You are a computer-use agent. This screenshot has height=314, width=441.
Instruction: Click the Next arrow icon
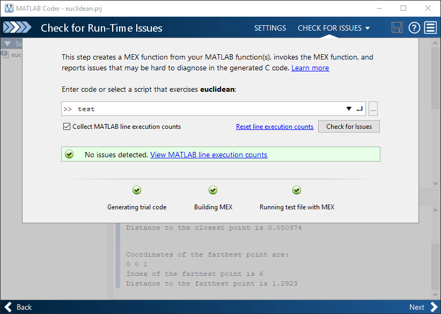pyautogui.click(x=433, y=307)
